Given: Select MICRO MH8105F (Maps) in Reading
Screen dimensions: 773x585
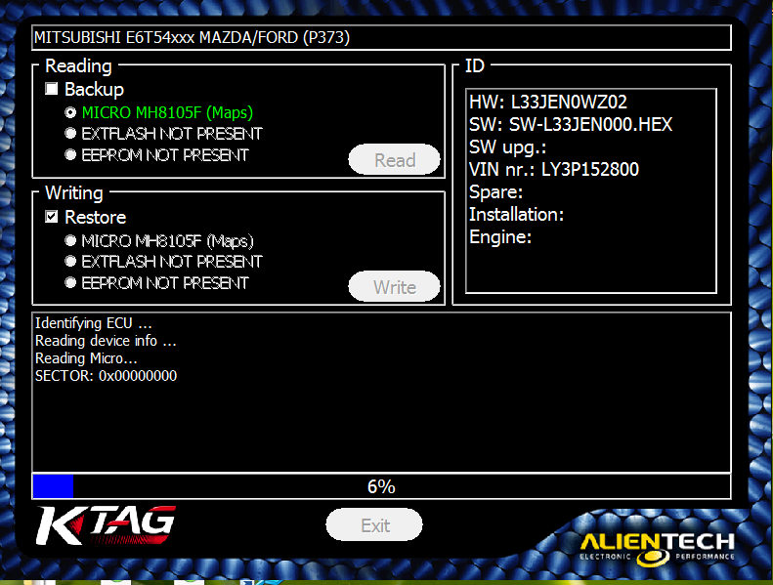Looking at the screenshot, I should 70,112.
